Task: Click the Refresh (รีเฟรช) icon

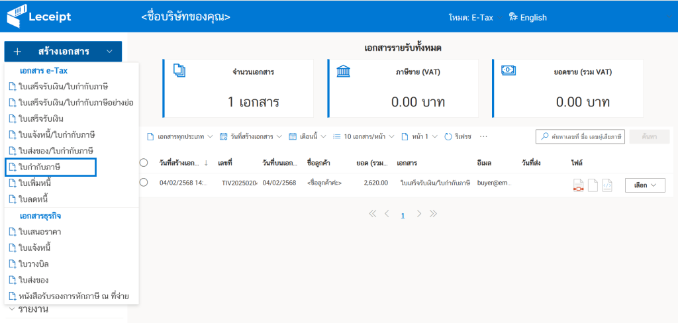Action: click(448, 136)
